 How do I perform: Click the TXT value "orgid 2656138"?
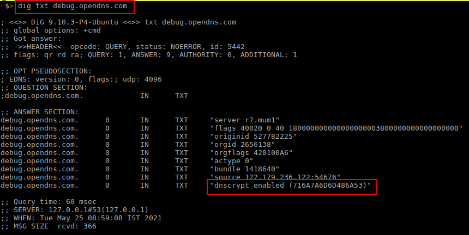243,145
